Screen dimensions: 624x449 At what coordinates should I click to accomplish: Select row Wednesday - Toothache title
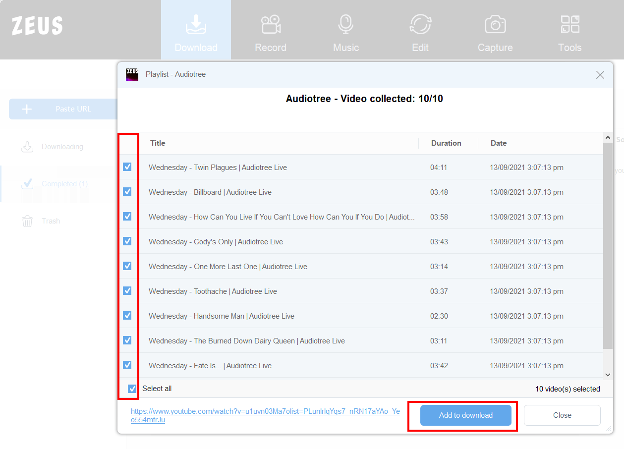tap(213, 291)
